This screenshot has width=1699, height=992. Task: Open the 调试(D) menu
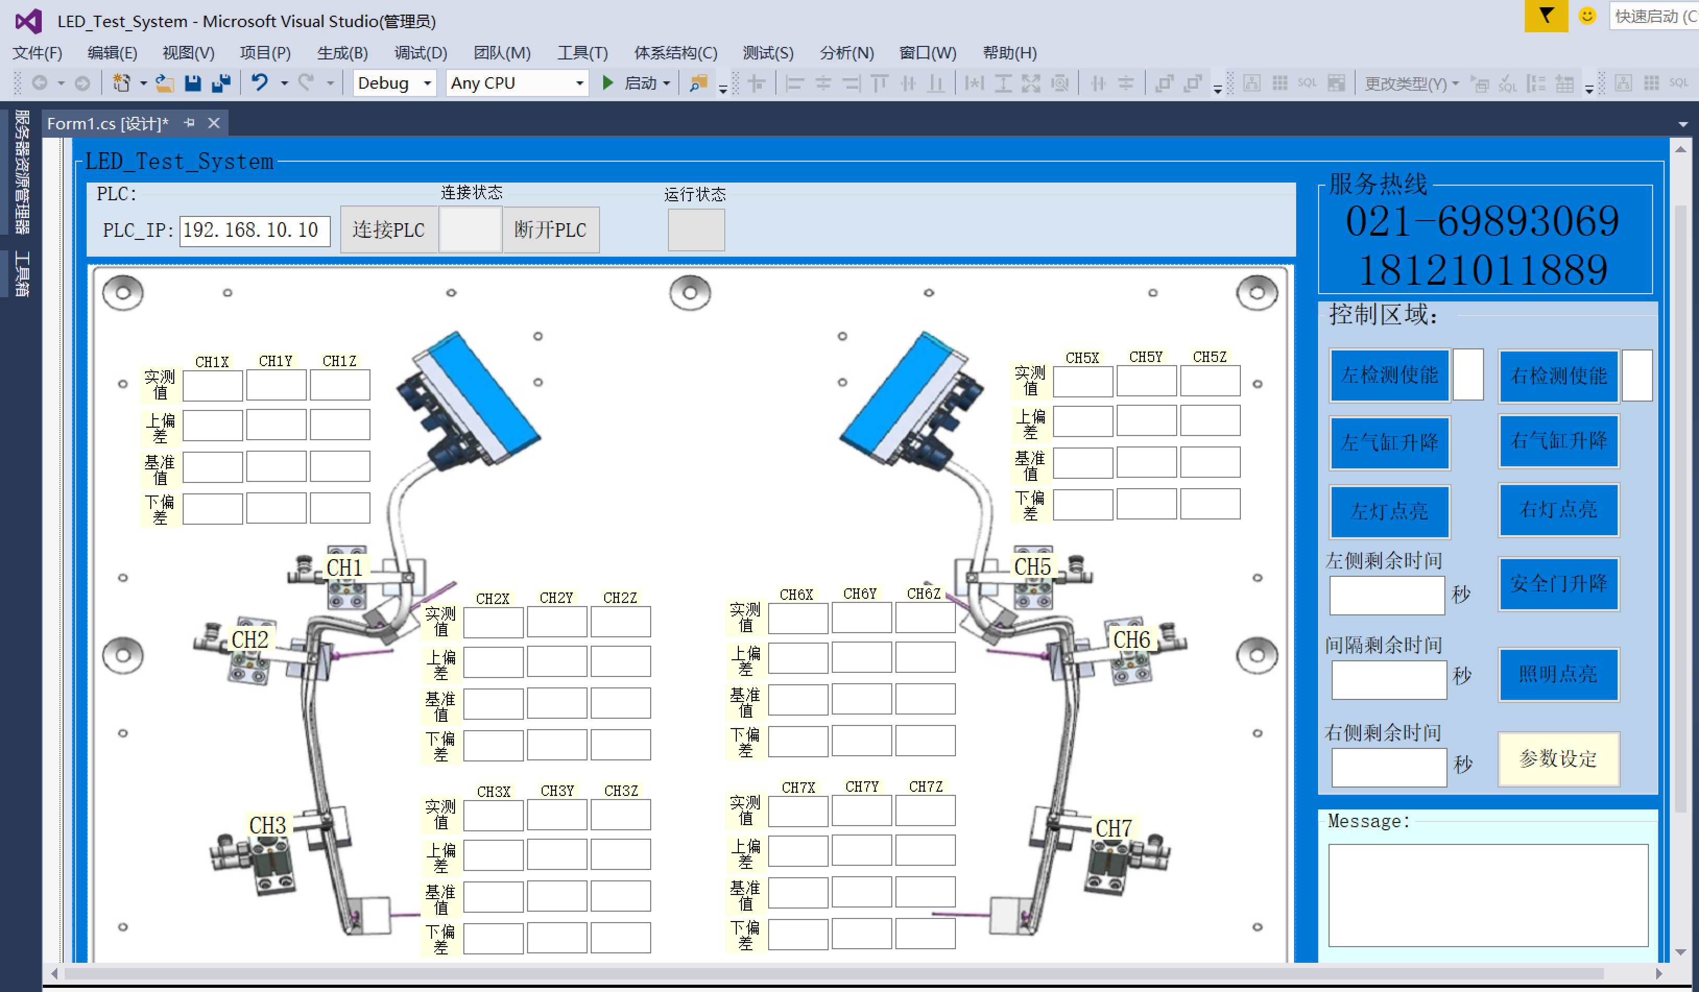tap(420, 53)
